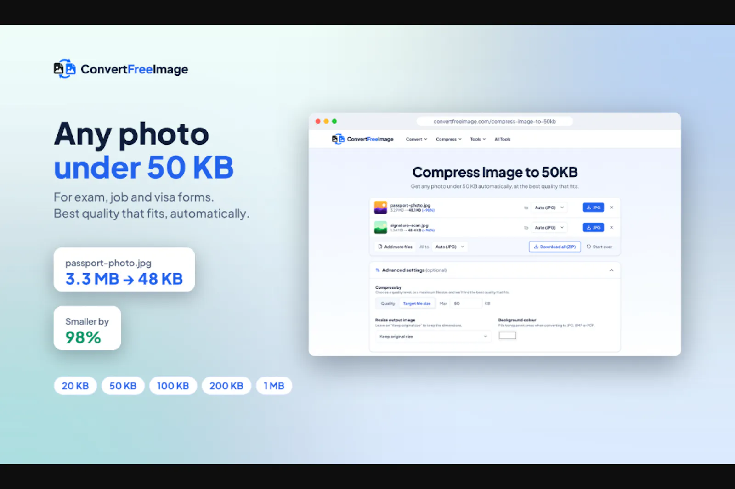Open format dropdown for signature-scan.jpg
735x489 pixels.
549,227
